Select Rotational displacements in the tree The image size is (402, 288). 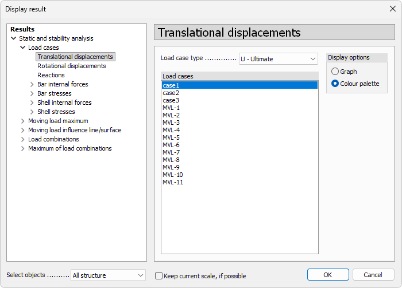pos(72,66)
